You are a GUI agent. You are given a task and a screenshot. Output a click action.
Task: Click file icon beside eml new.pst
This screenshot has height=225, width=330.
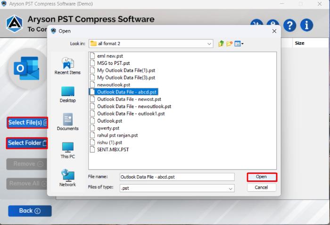coord(92,56)
